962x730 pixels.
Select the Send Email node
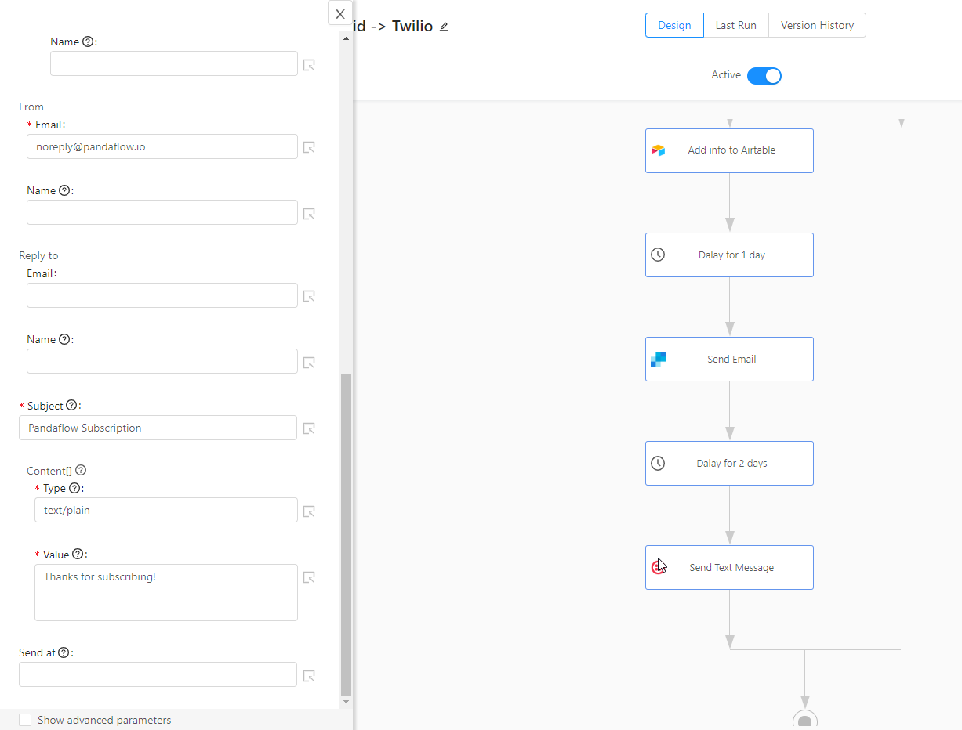pos(729,359)
